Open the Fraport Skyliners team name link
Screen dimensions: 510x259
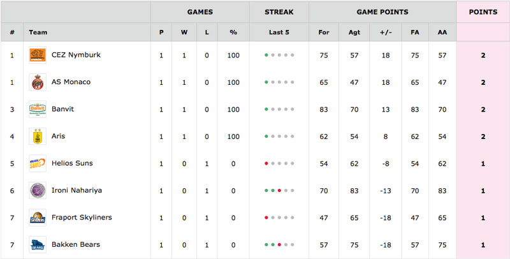[82, 218]
